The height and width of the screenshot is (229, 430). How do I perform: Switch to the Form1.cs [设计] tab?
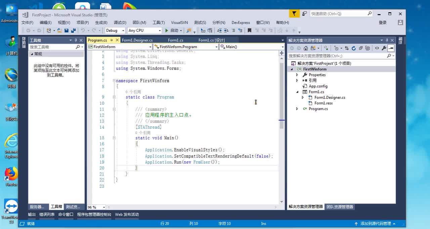(212, 40)
